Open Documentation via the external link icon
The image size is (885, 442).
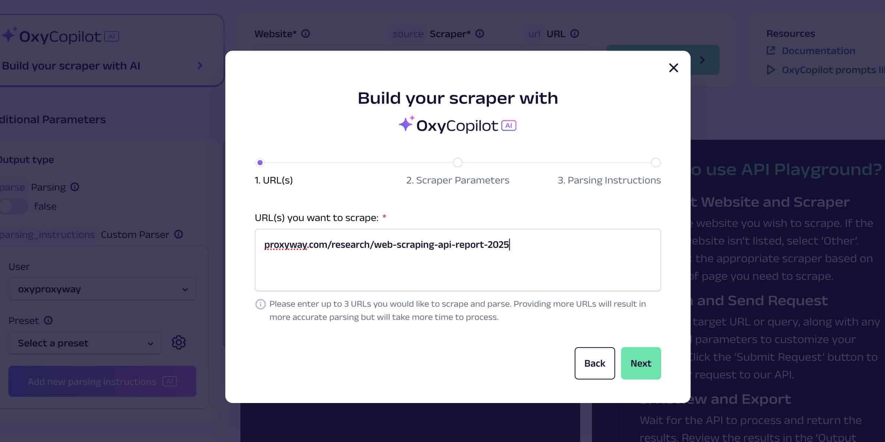771,50
